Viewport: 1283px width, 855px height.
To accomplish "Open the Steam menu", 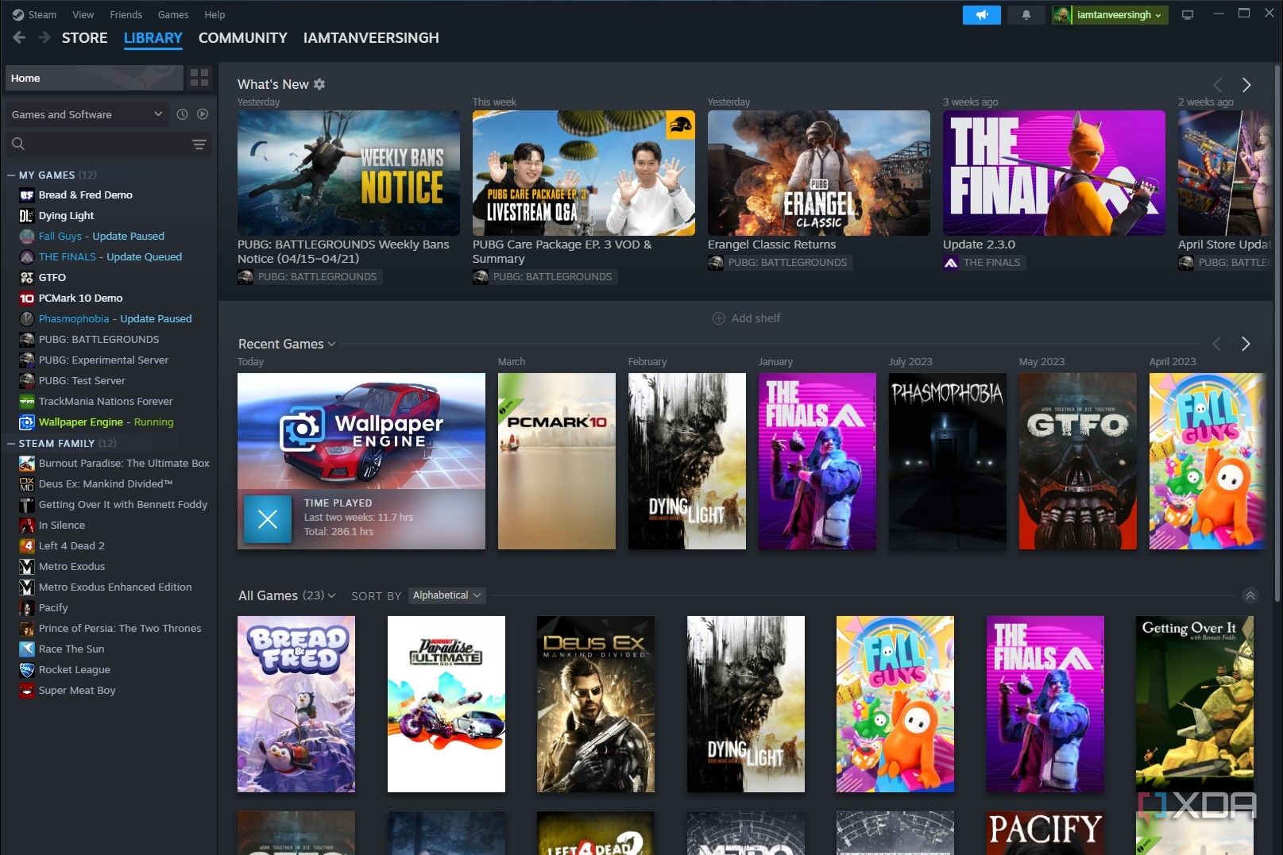I will point(42,14).
